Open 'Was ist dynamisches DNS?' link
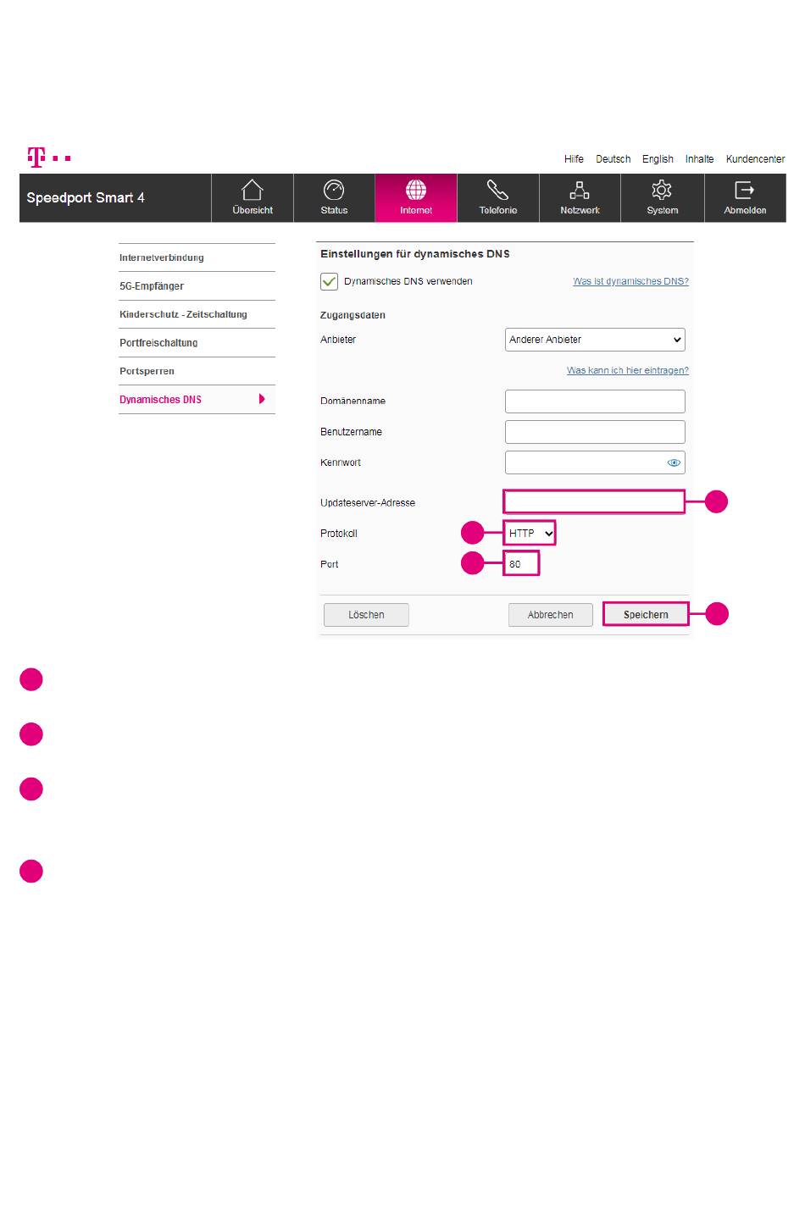The width and height of the screenshot is (805, 1207). pyautogui.click(x=630, y=281)
